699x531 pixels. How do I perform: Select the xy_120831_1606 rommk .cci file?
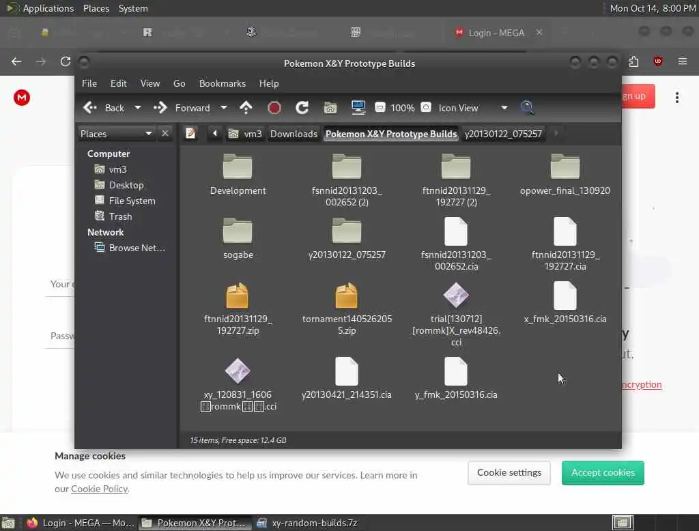(238, 384)
